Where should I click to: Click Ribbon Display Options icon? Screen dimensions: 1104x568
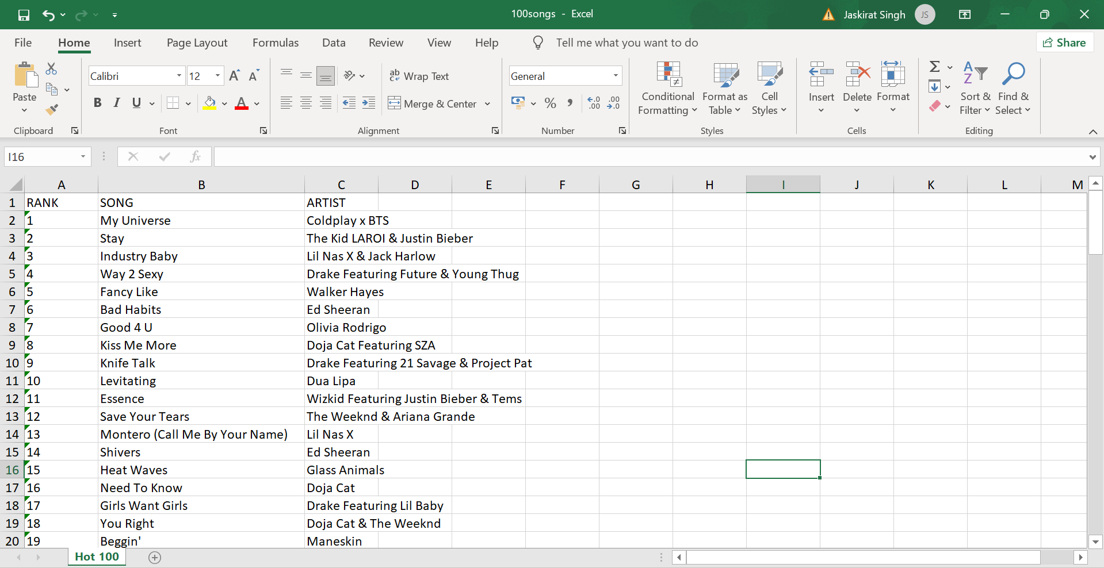point(965,14)
